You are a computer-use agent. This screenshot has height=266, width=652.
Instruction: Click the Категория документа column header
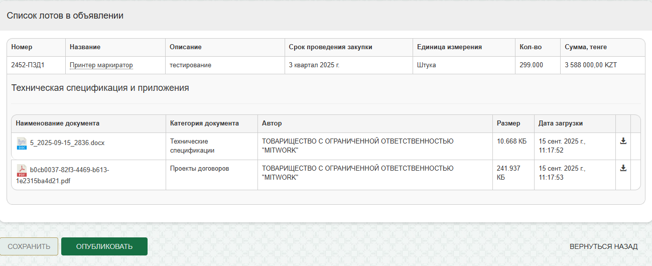204,123
